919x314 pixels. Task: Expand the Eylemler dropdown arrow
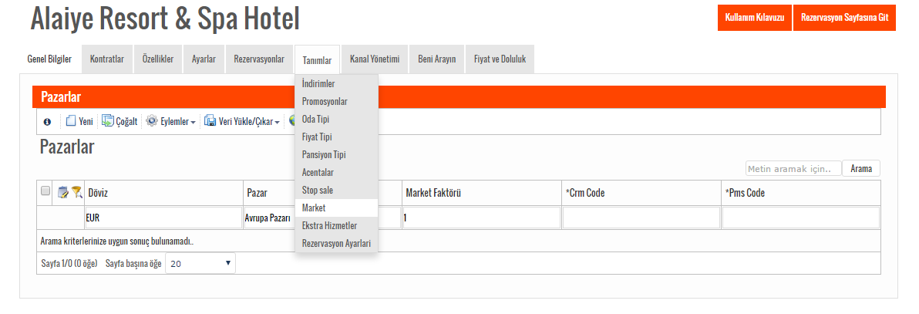tap(193, 123)
